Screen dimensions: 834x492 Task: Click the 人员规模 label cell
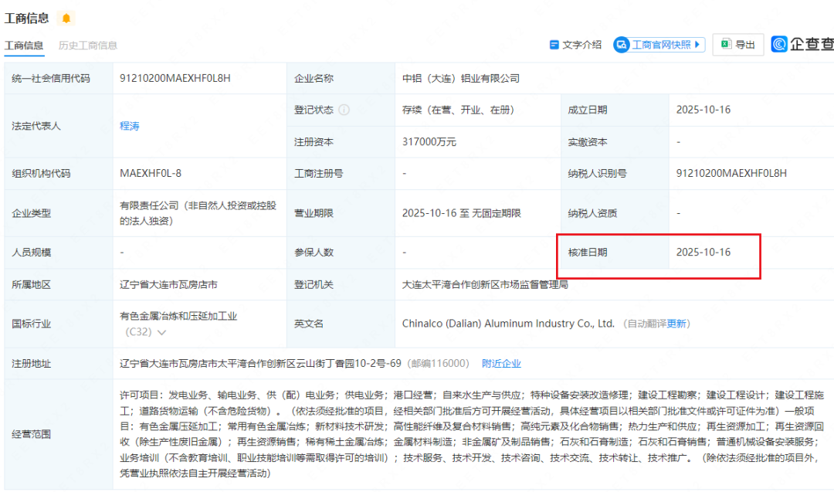pyautogui.click(x=59, y=252)
